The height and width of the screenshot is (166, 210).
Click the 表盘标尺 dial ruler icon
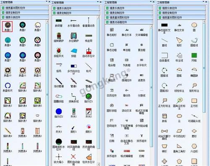click(8, 87)
